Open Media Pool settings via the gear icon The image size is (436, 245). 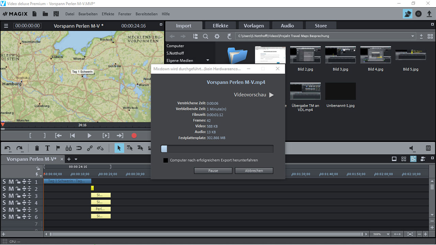217,36
